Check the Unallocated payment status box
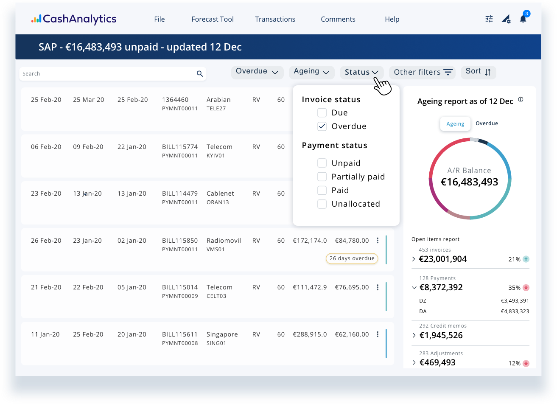 click(x=322, y=204)
